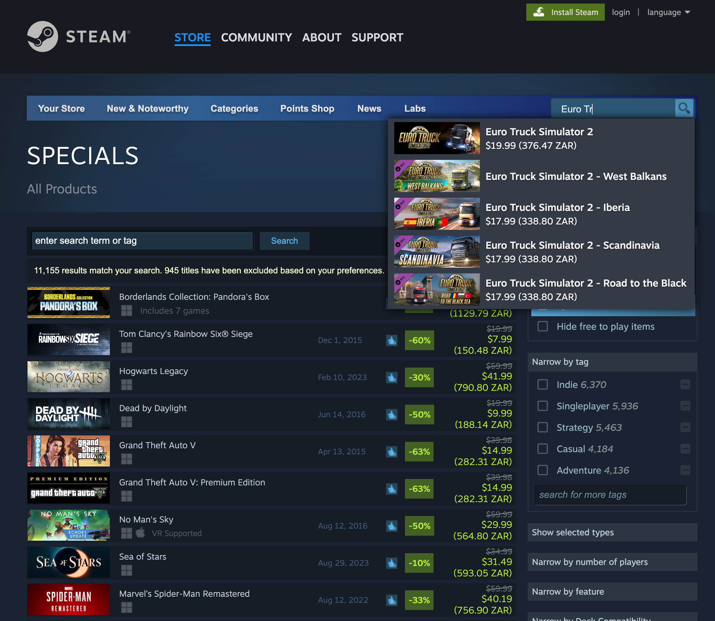Click the Install Steam download icon
The width and height of the screenshot is (715, 621).
[x=539, y=12]
